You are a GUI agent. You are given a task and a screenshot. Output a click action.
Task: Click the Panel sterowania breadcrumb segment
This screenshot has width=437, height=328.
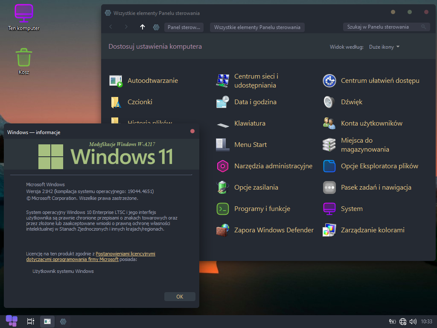point(184,27)
